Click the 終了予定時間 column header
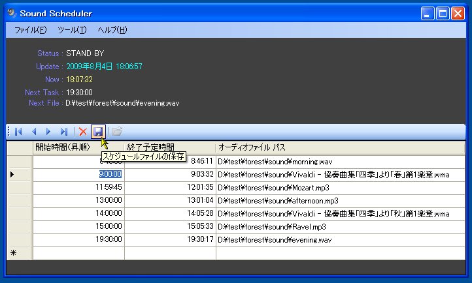 click(x=170, y=147)
